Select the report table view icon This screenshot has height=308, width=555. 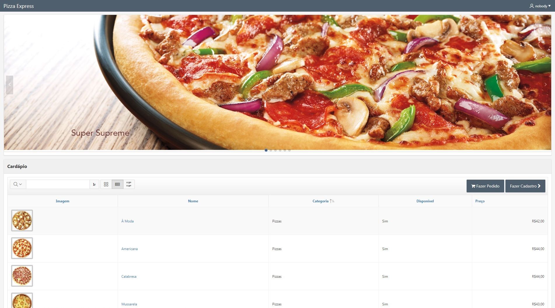pos(117,184)
